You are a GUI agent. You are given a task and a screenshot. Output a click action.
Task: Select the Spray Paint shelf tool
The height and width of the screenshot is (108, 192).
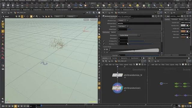(x=57, y=6)
